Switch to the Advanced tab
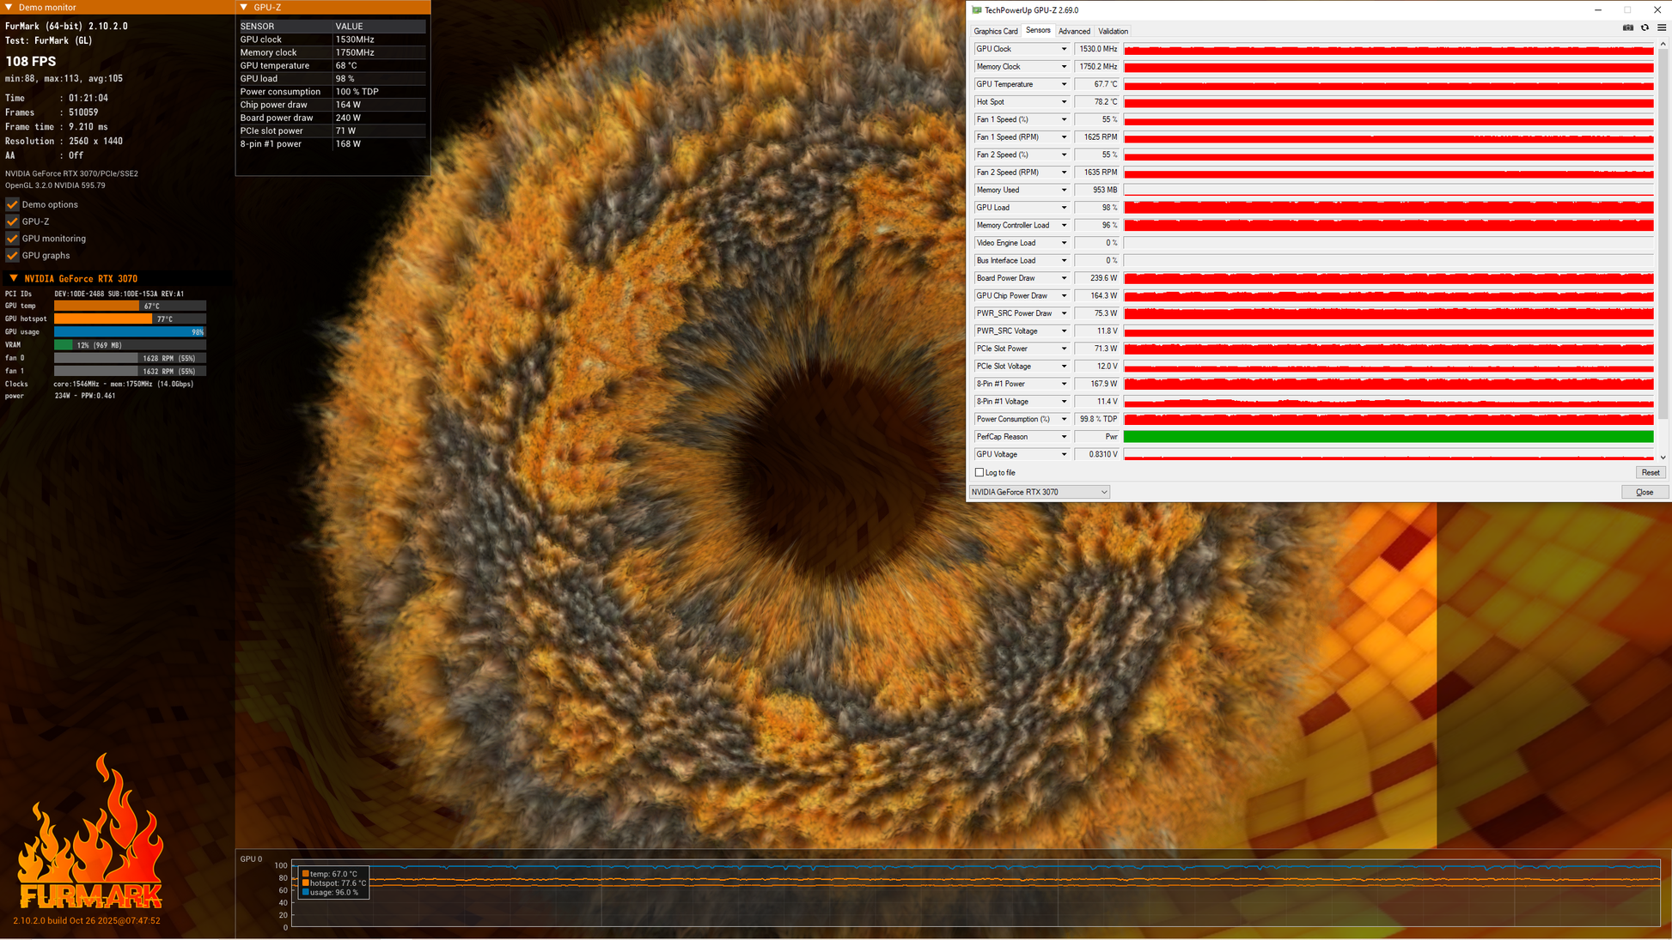 (1074, 31)
